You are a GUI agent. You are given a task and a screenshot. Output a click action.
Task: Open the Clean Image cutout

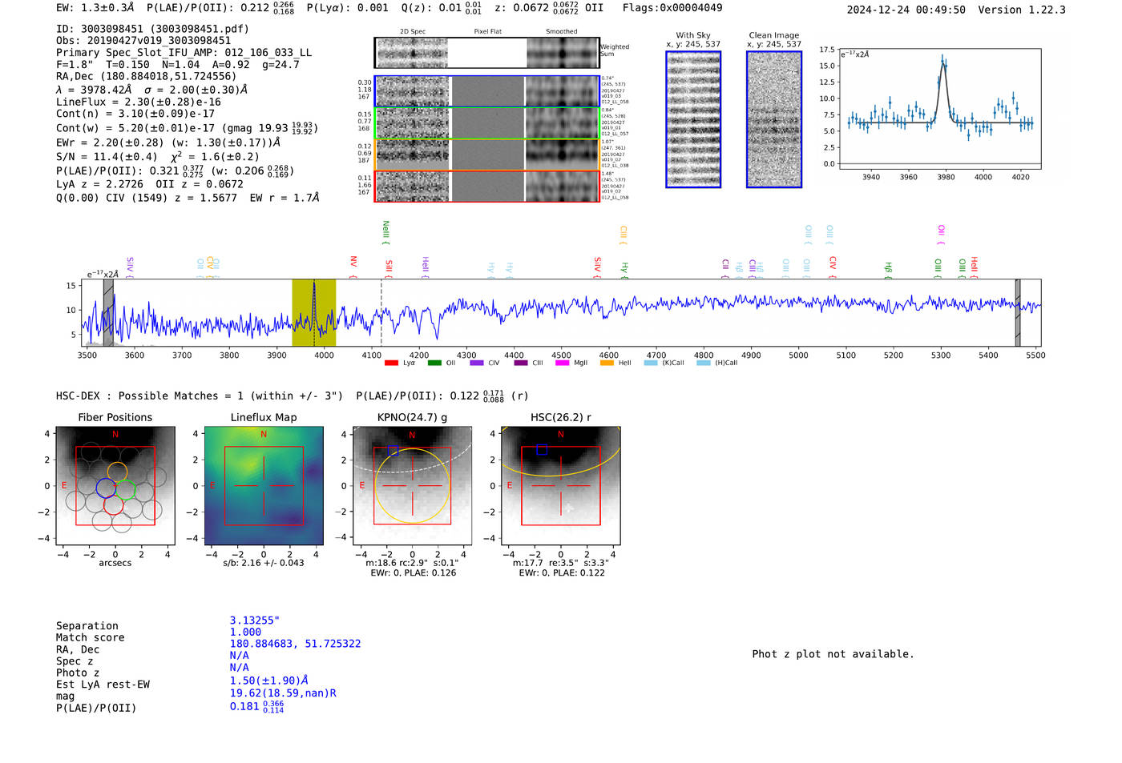[773, 119]
